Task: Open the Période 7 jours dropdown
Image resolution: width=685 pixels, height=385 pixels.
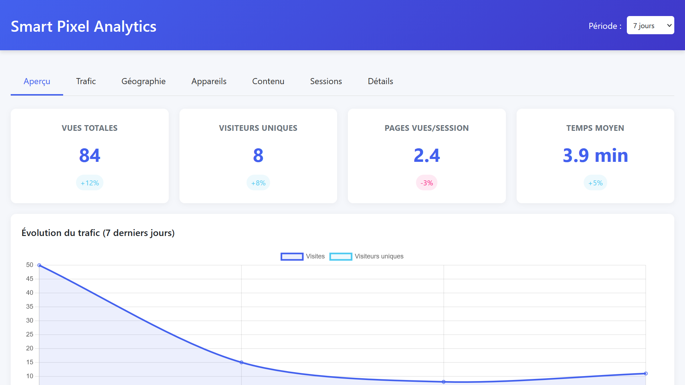Action: [650, 25]
